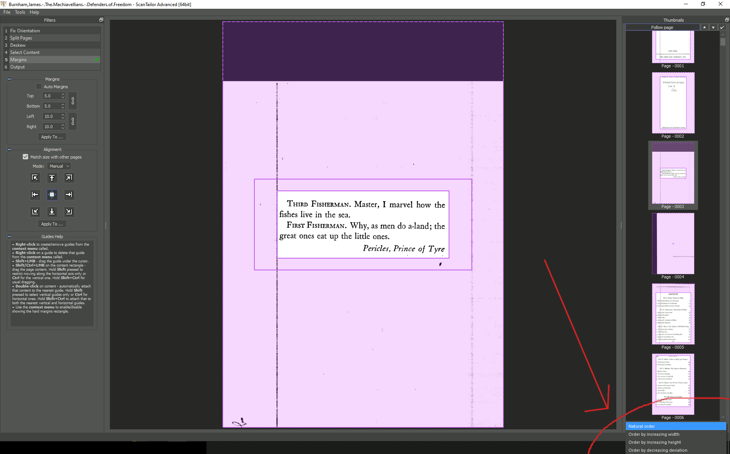Select the Page 0005 thumbnail
The height and width of the screenshot is (454, 730).
[x=673, y=314]
